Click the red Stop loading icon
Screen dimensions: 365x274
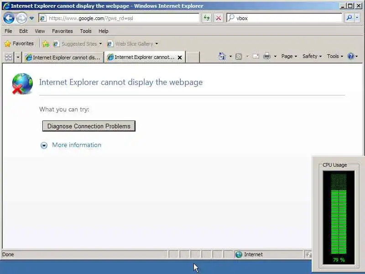click(219, 18)
